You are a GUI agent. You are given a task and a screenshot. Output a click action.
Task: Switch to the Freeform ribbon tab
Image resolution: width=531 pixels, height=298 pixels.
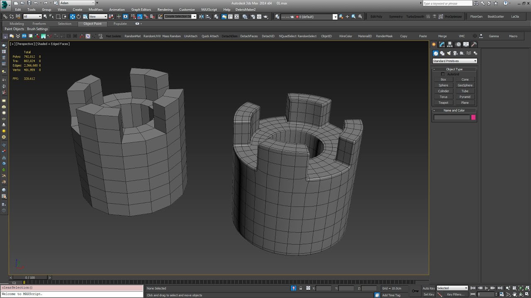pos(39,24)
